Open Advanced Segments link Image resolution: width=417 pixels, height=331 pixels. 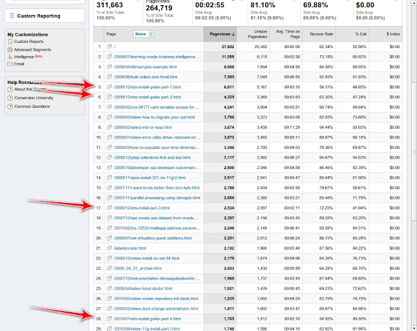tap(33, 49)
